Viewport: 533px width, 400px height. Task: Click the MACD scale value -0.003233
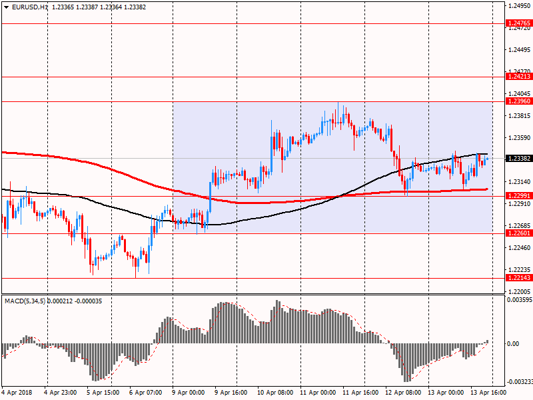coord(520,381)
